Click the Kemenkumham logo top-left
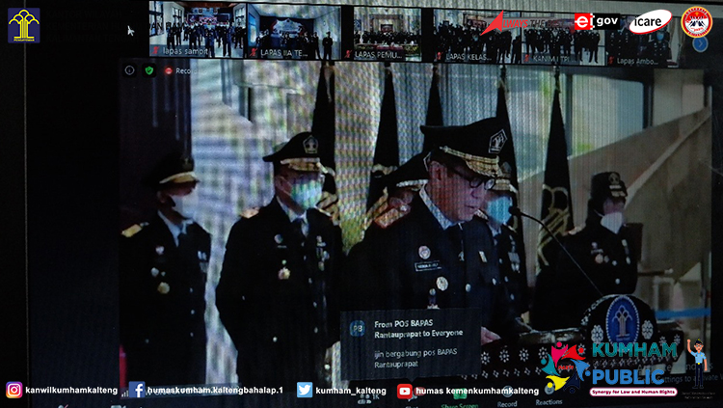The height and width of the screenshot is (408, 723). [x=24, y=25]
